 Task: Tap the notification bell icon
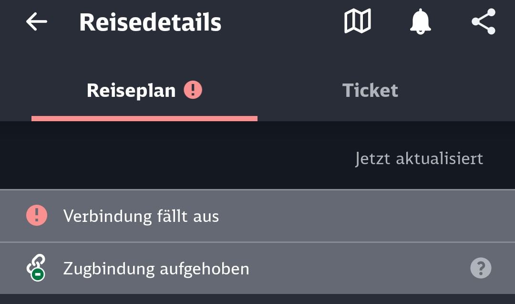pos(420,22)
